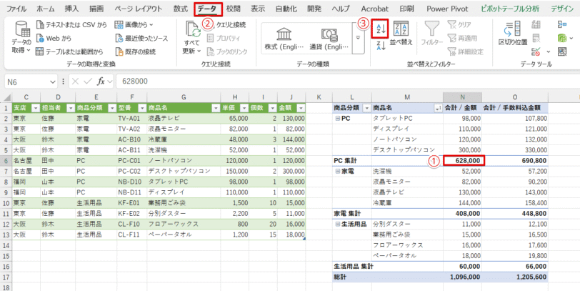Click the greyed ブックのリンク button
Screen dimensions: 580x291
point(227,51)
